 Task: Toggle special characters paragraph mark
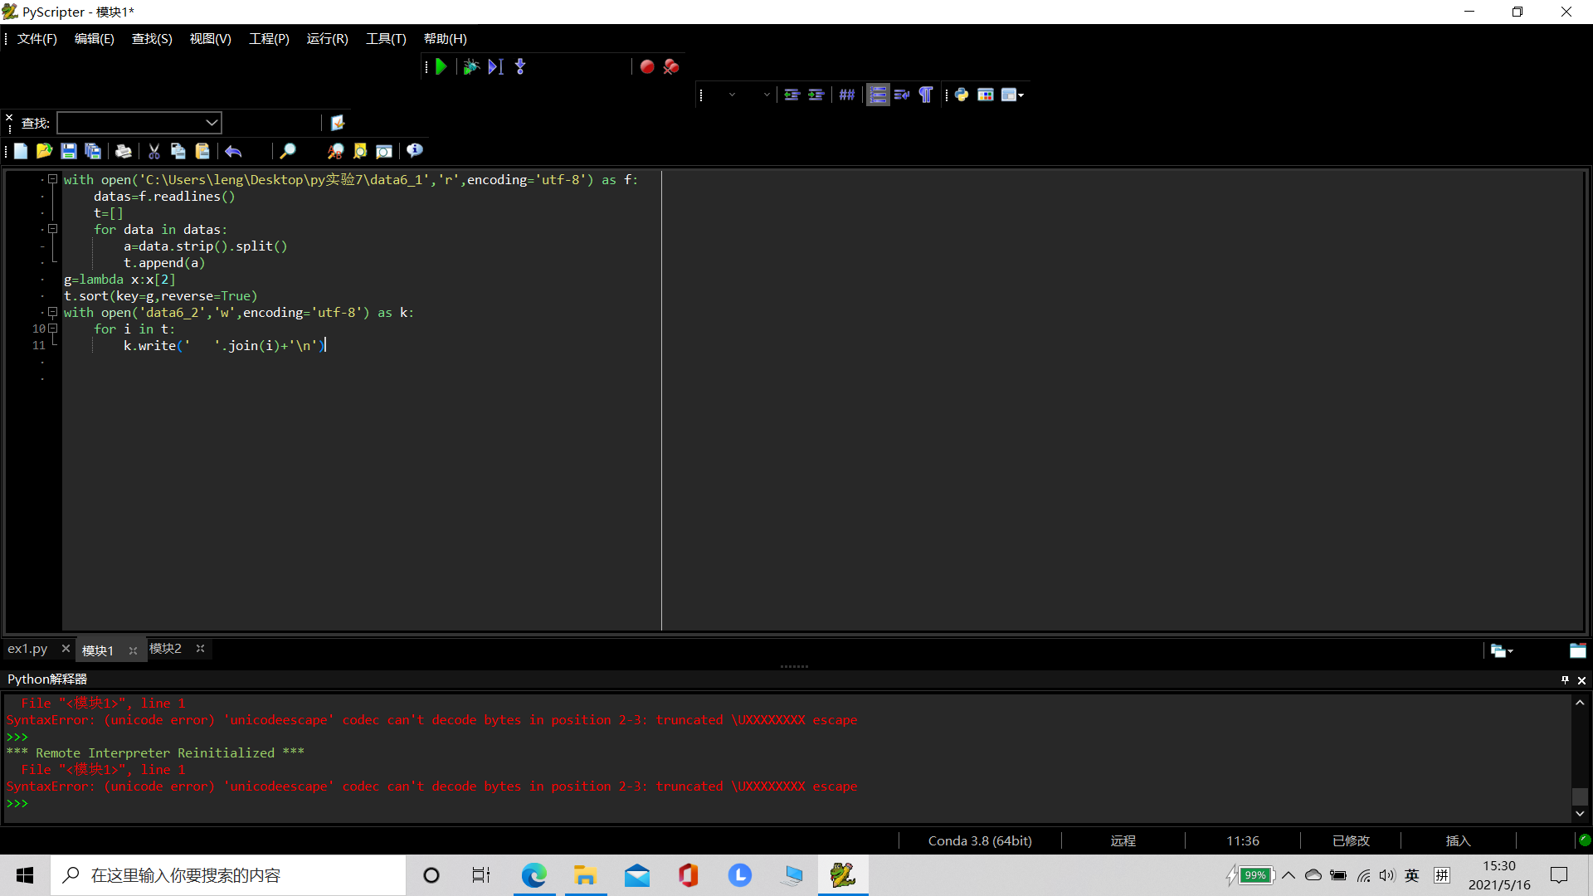pos(926,95)
